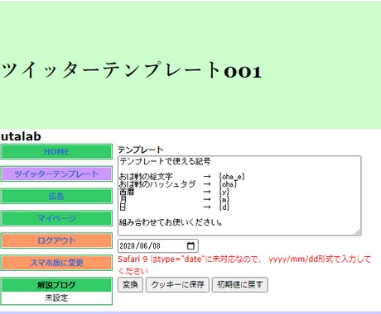Select ツイッターテンプレート in the sidebar

click(x=56, y=174)
